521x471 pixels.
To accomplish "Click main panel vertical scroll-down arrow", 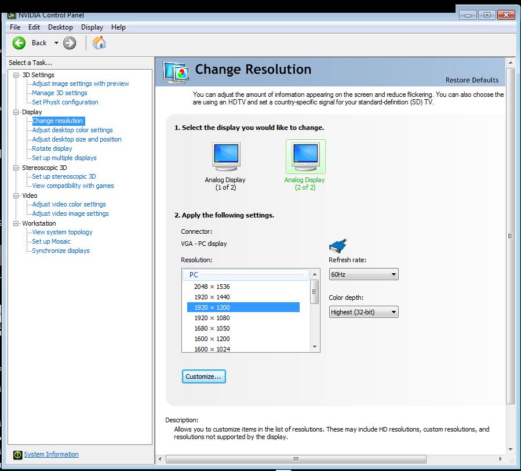I will (x=511, y=450).
